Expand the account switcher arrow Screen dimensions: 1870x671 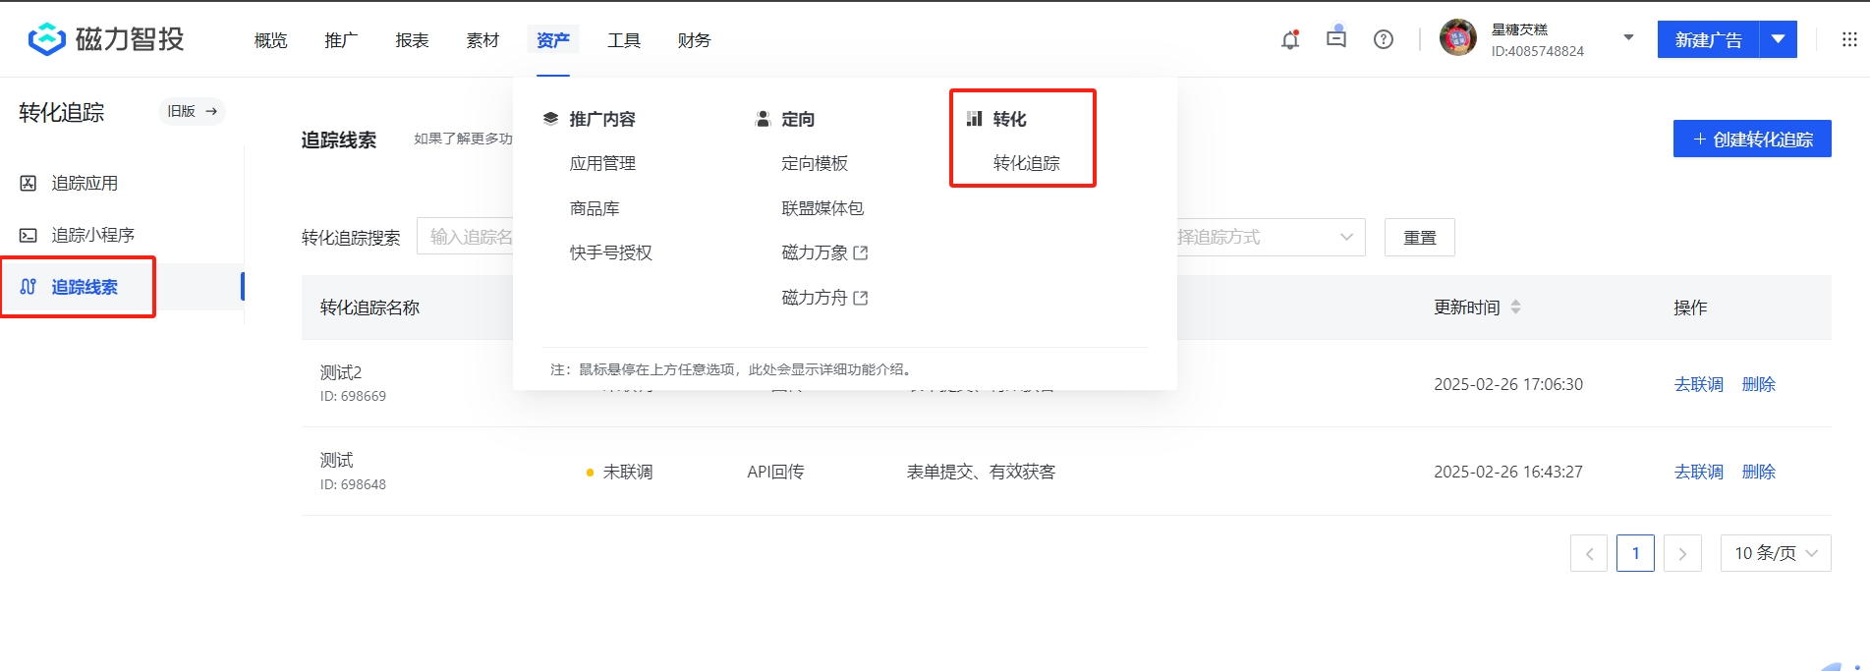(1628, 38)
